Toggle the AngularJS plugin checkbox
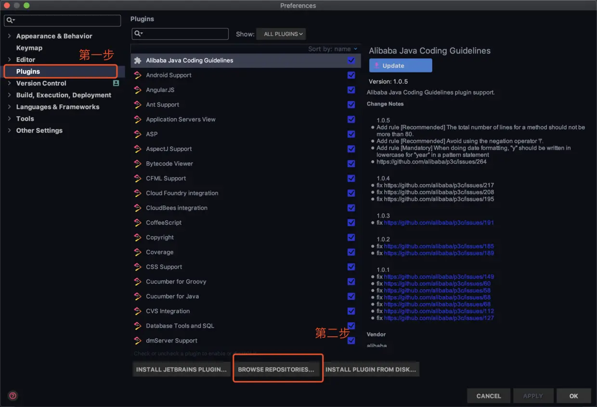 (351, 90)
